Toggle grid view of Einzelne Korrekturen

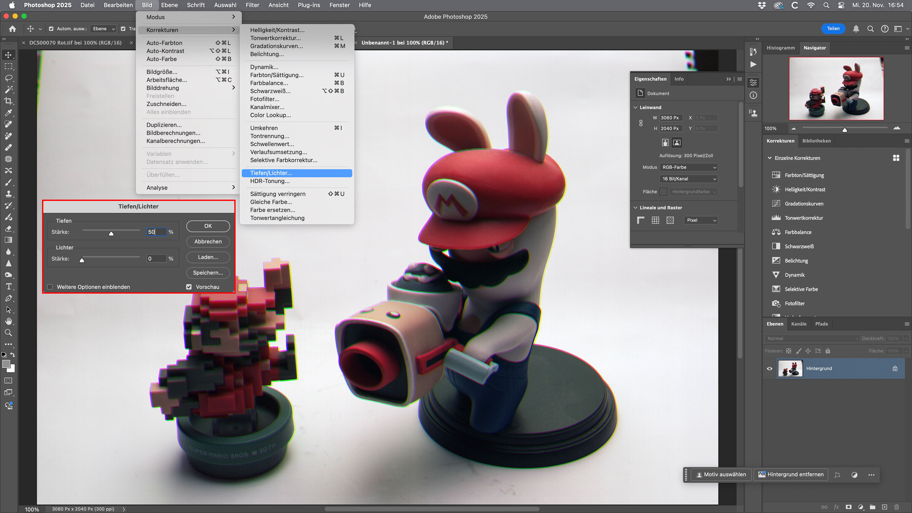pyautogui.click(x=896, y=158)
